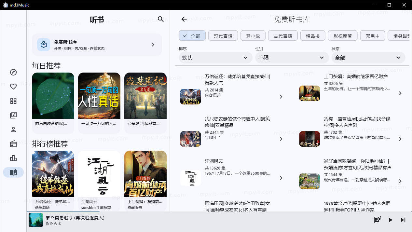This screenshot has height=232, width=412.
Task: Open the playlist queue icon
Action: pos(377,220)
